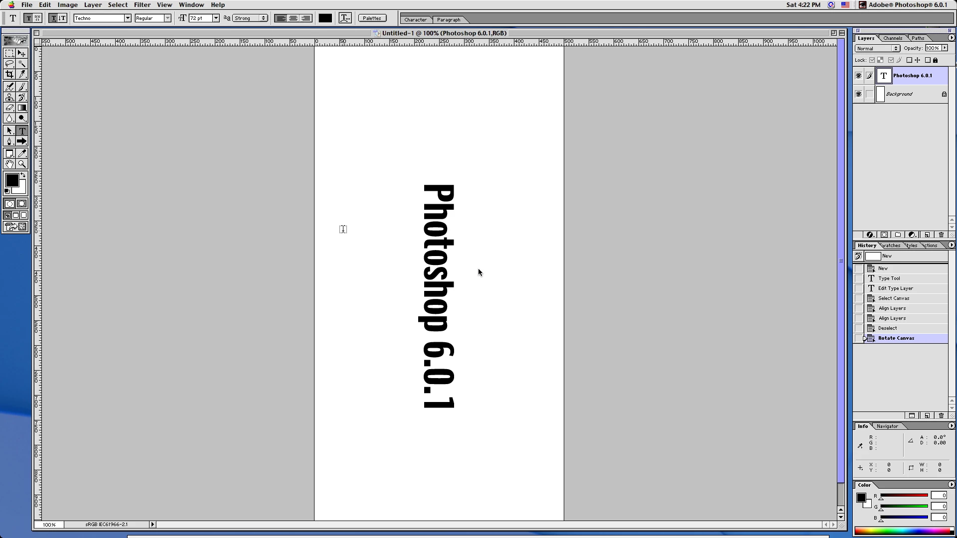Select the Edit Type Layer history state

tap(895, 288)
